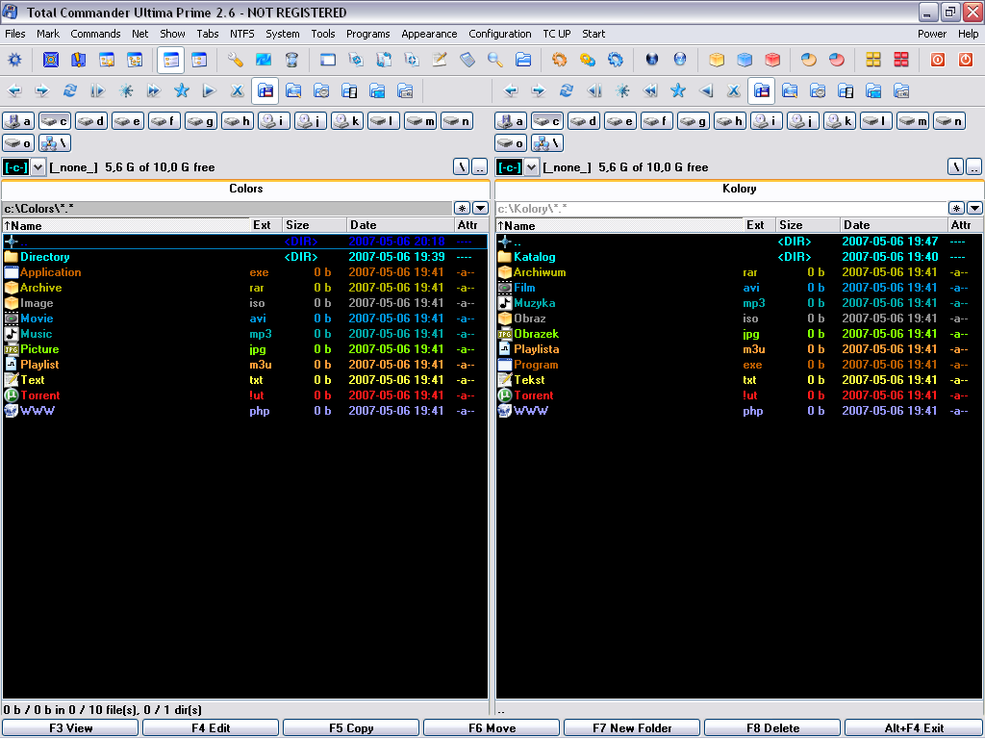Select the Torrent file in left panel
Image resolution: width=985 pixels, height=739 pixels.
click(245, 395)
